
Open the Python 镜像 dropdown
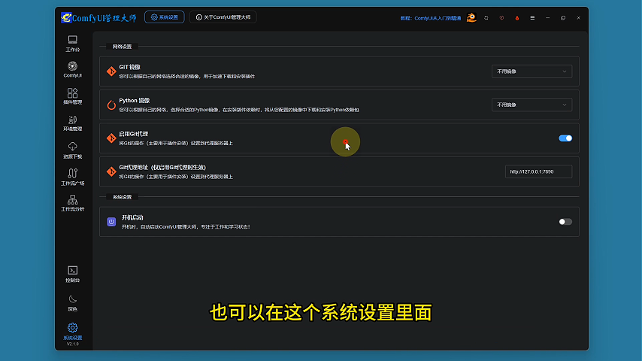click(x=531, y=105)
